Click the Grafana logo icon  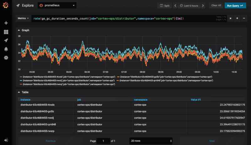tap(6, 6)
